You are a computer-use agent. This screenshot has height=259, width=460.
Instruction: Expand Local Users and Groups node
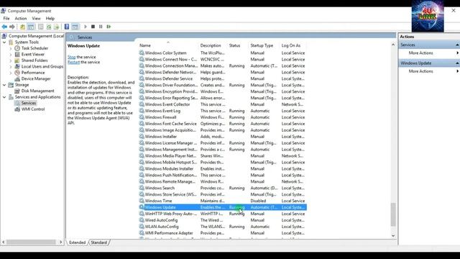(x=11, y=66)
